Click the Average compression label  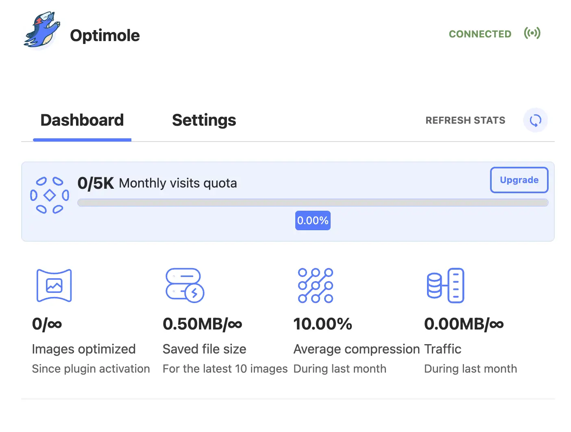tap(357, 349)
